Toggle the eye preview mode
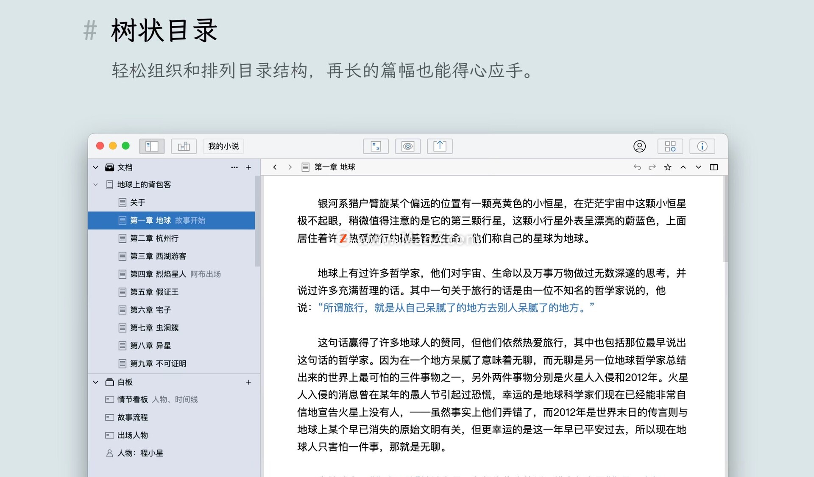The height and width of the screenshot is (477, 814). coord(408,146)
